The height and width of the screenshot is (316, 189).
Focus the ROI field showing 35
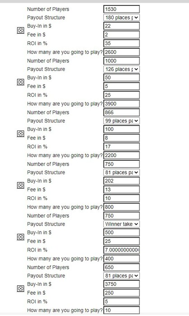tap(122, 43)
